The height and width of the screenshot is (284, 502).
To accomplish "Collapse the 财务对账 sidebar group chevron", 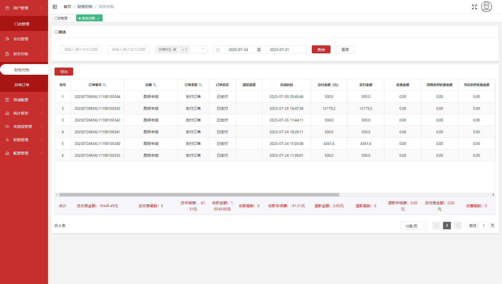I will point(41,54).
